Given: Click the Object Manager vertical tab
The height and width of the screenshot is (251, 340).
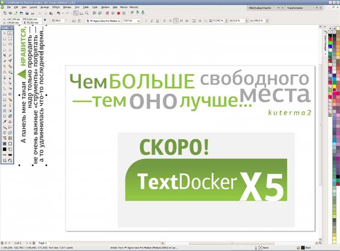Looking at the screenshot, I should pyautogui.click(x=325, y=43).
